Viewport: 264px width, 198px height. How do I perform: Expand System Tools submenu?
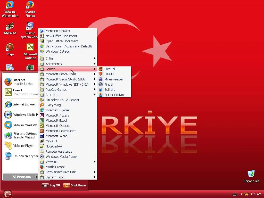click(x=68, y=177)
